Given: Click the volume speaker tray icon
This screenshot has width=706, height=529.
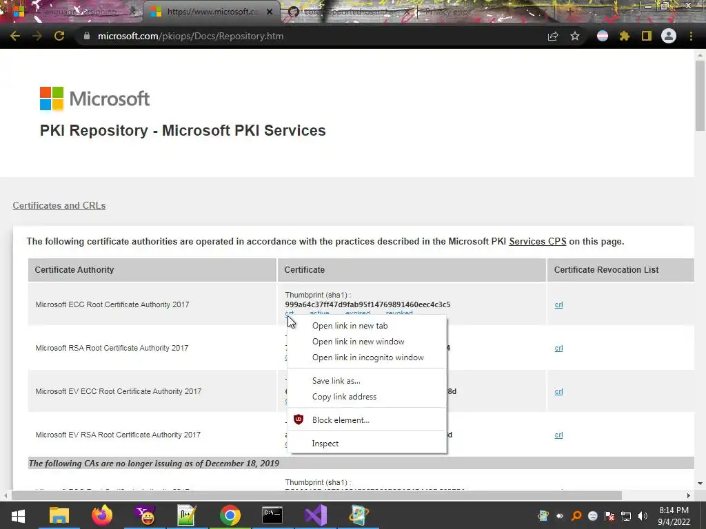Looking at the screenshot, I should coord(643,516).
